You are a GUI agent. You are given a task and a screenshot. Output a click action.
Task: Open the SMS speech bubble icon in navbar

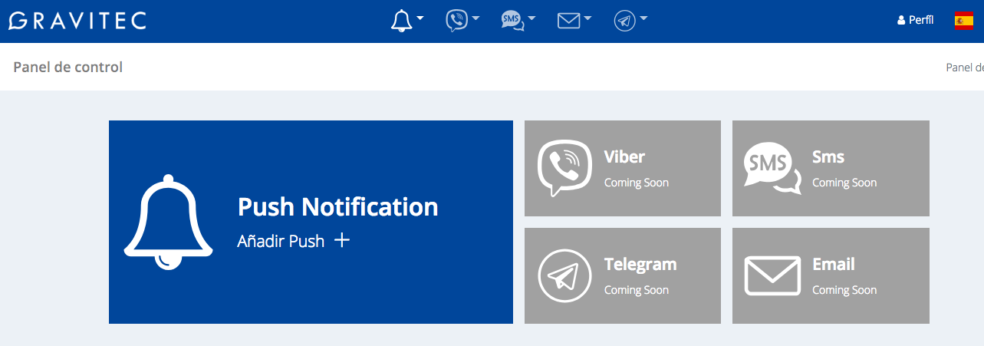point(512,21)
